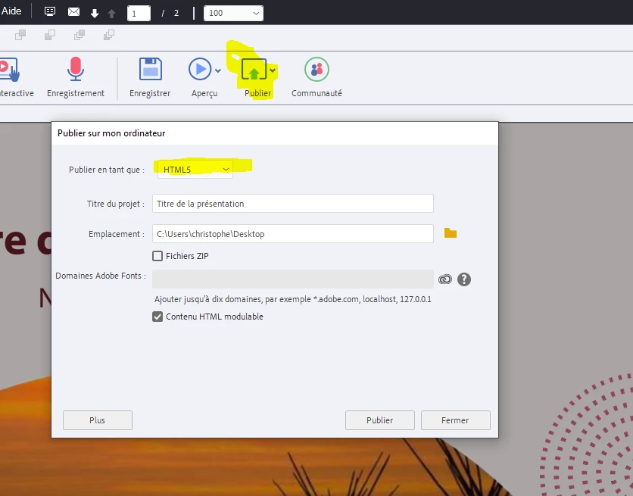Go to previous slide with up arrow
Screen dimensions: 633x496
[112, 14]
